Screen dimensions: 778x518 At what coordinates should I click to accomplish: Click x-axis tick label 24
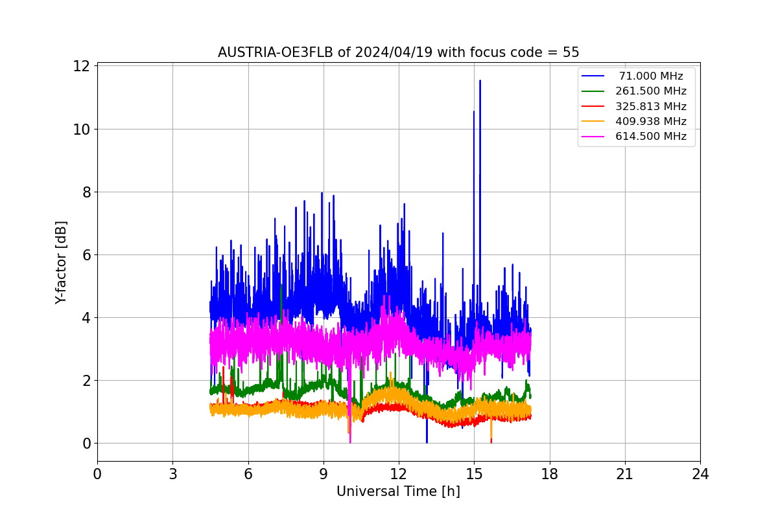click(x=700, y=474)
